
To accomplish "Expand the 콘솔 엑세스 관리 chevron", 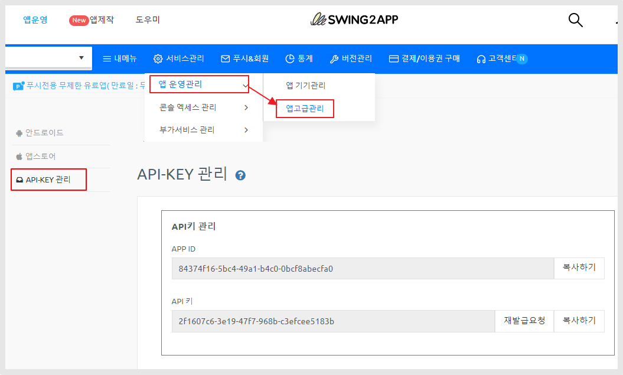I will pyautogui.click(x=246, y=107).
